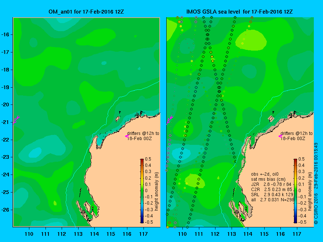Click the latitude label -20
Screen dimensions: 323x242
5,104
